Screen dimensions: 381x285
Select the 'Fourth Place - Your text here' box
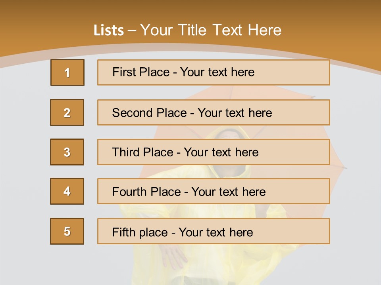(x=214, y=191)
